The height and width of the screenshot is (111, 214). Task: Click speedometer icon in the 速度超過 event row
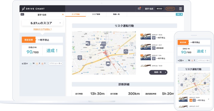point(154,48)
